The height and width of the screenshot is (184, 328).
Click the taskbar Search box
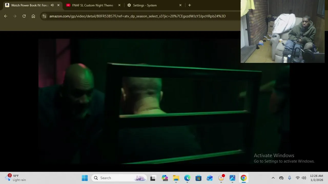point(119,178)
